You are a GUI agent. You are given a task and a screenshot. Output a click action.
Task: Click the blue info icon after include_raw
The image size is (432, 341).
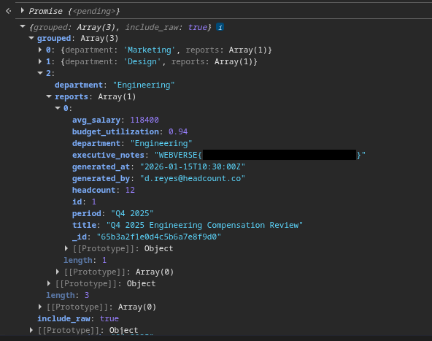pyautogui.click(x=220, y=27)
